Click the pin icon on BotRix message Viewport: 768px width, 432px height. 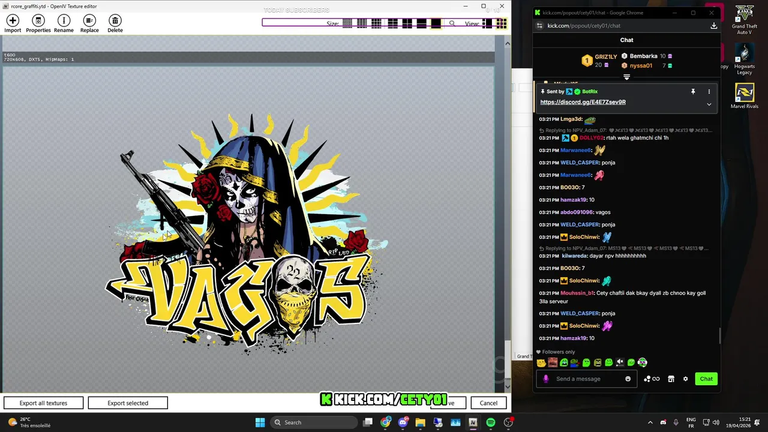(x=692, y=92)
